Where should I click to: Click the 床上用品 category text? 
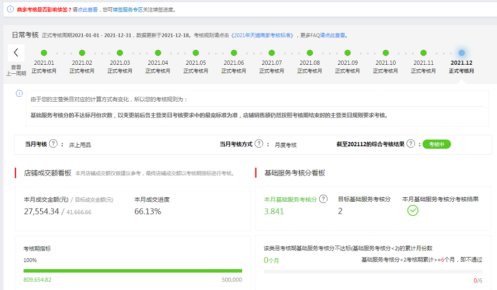(80, 145)
